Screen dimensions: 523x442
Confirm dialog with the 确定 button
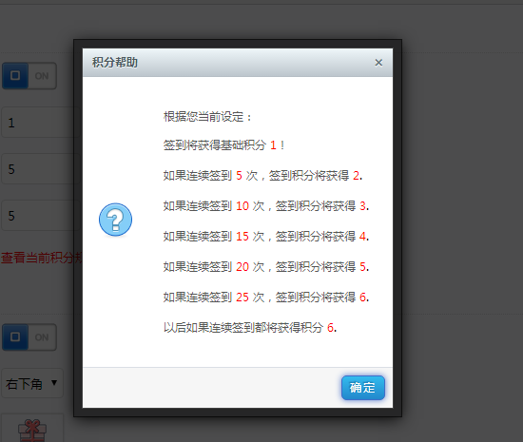click(363, 388)
